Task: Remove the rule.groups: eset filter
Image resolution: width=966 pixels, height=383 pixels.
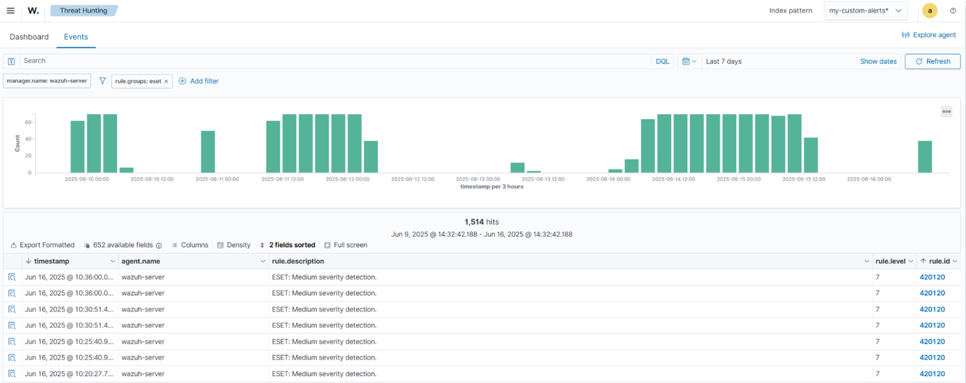Action: pyautogui.click(x=166, y=82)
